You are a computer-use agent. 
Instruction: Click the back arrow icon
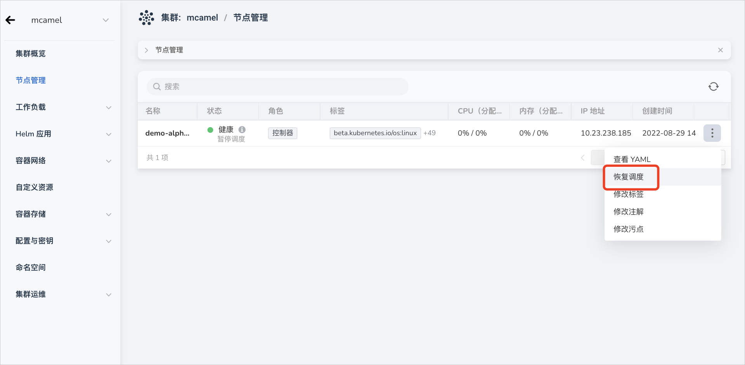(x=10, y=20)
